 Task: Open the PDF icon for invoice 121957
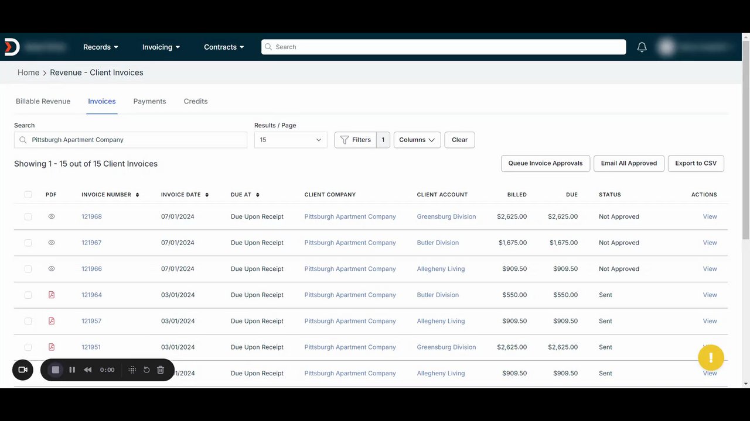point(52,321)
